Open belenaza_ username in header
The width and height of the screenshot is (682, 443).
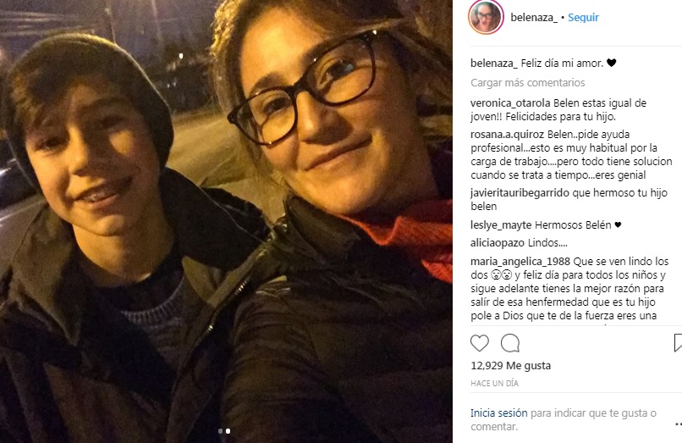pyautogui.click(x=534, y=18)
